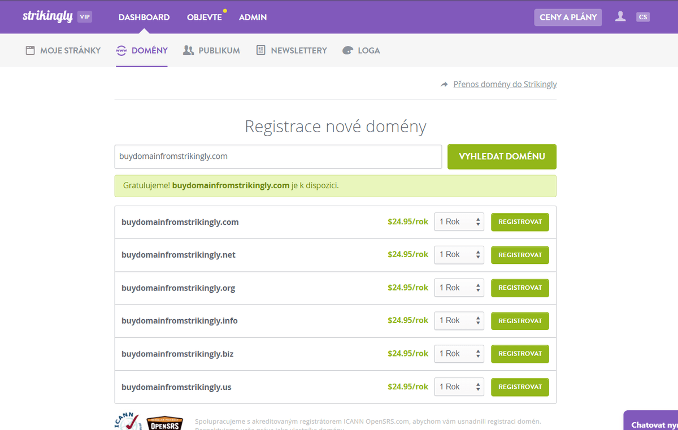Register the buydomainfromstrikingly.com domain

coord(520,222)
